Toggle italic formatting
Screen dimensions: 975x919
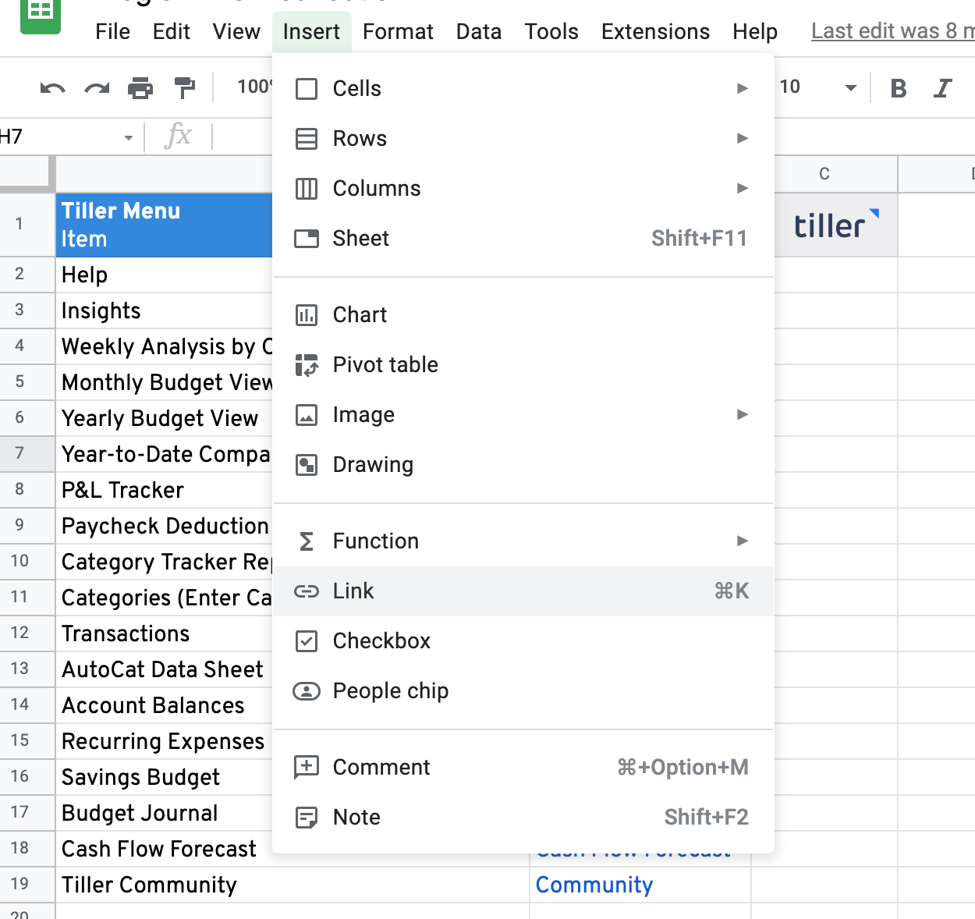pos(943,88)
